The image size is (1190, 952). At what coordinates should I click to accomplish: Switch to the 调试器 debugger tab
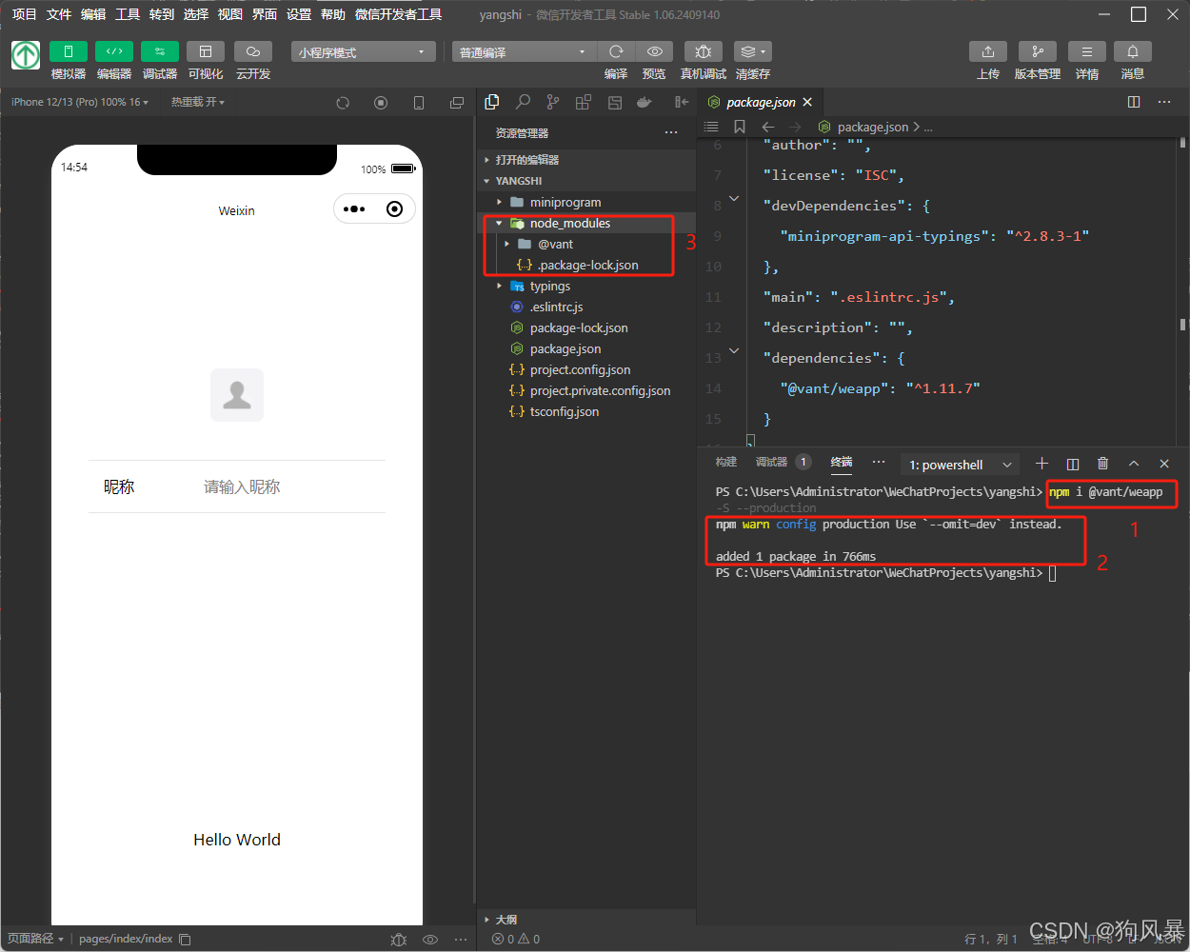click(x=773, y=462)
